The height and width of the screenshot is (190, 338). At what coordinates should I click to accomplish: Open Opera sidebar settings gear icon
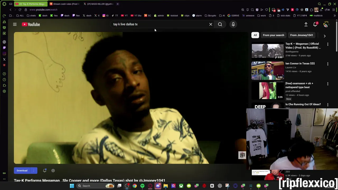pyautogui.click(x=4, y=91)
